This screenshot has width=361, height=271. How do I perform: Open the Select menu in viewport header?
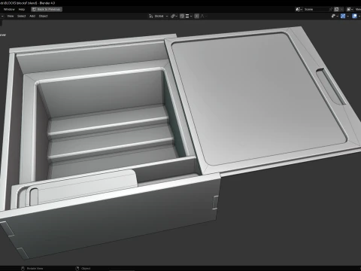[22, 16]
